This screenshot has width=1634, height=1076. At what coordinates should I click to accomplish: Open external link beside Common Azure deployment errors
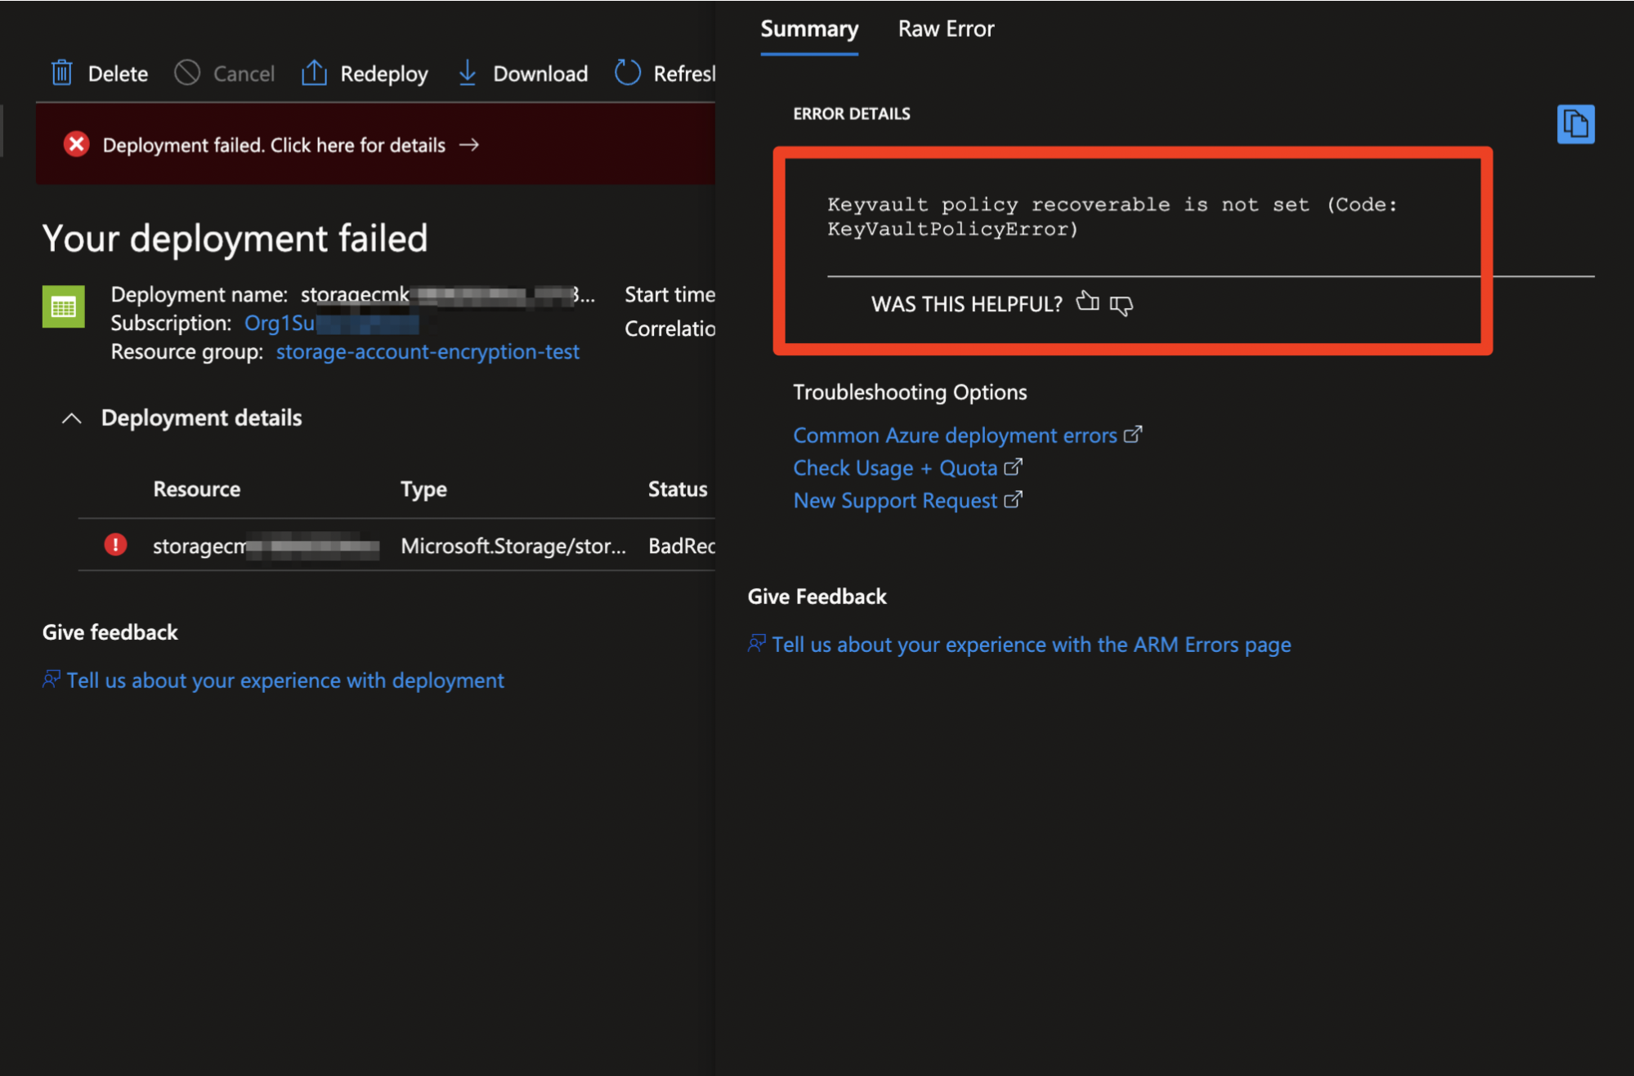(x=1135, y=434)
